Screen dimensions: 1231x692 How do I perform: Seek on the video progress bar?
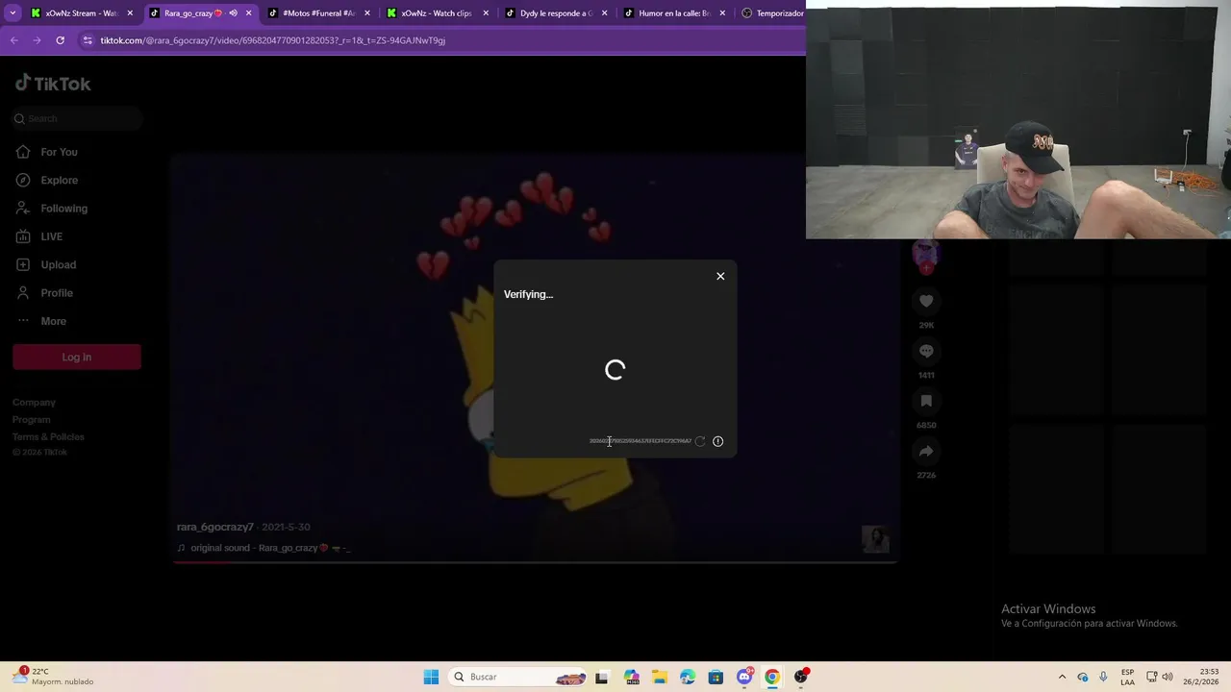pyautogui.click(x=535, y=562)
